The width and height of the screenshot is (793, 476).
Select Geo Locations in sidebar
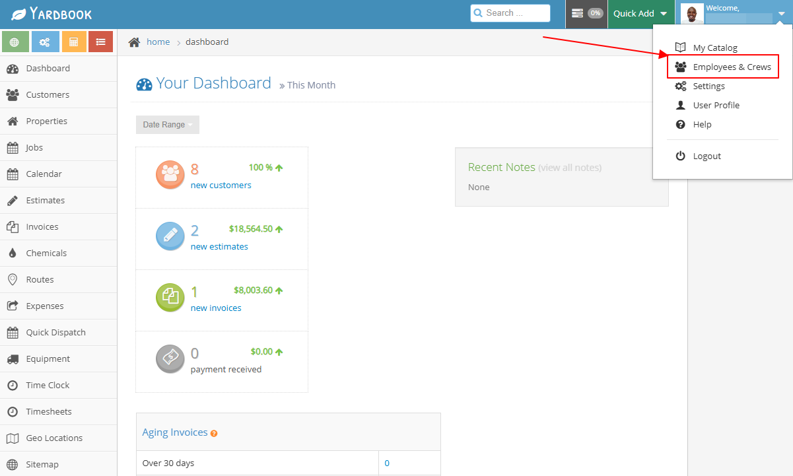click(x=58, y=438)
